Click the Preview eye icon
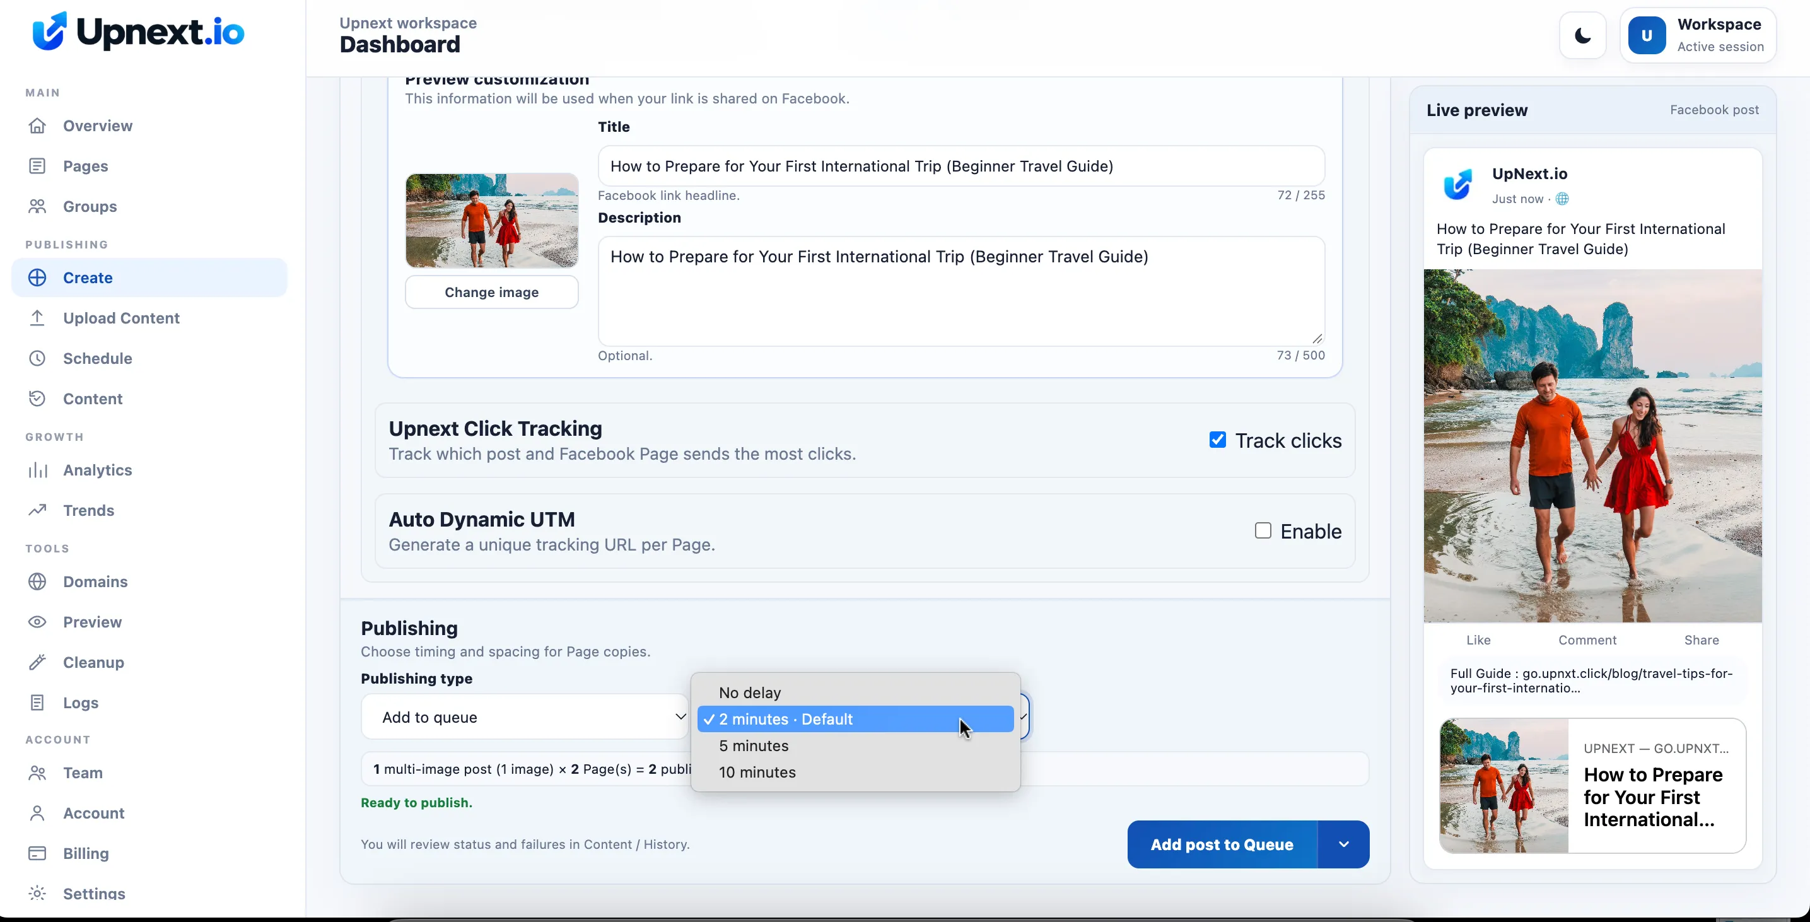Screen dimensions: 1810x922 [x=37, y=622]
